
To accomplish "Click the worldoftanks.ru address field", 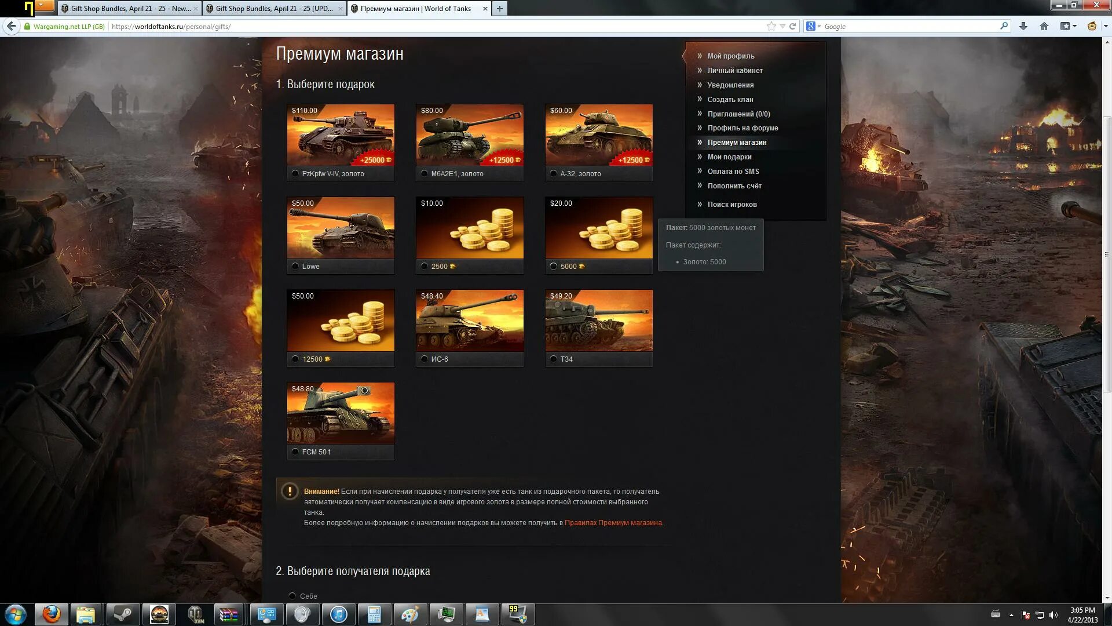I will [x=434, y=27].
